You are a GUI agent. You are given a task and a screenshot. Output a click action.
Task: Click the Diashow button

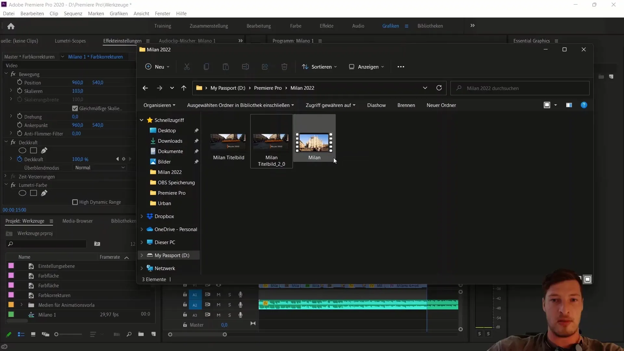coord(376,105)
